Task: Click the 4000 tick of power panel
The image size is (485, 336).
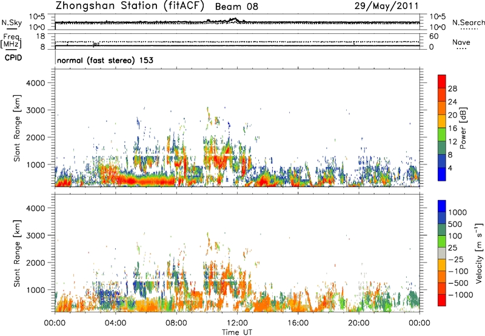Action: (x=36, y=83)
